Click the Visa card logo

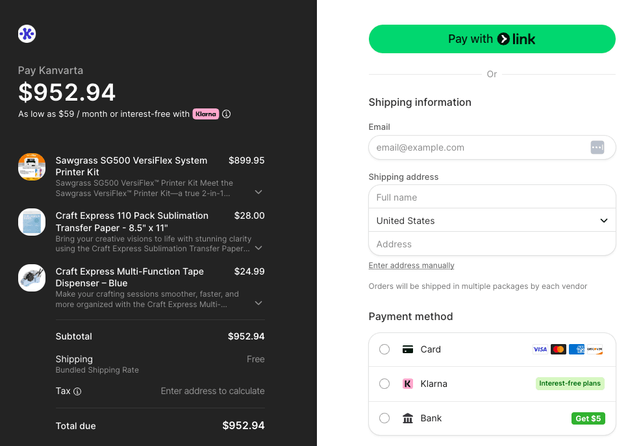point(540,349)
